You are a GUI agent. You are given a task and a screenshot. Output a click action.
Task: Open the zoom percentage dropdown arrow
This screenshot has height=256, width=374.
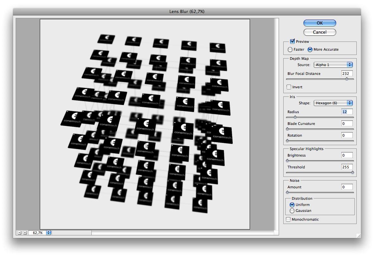click(49, 232)
